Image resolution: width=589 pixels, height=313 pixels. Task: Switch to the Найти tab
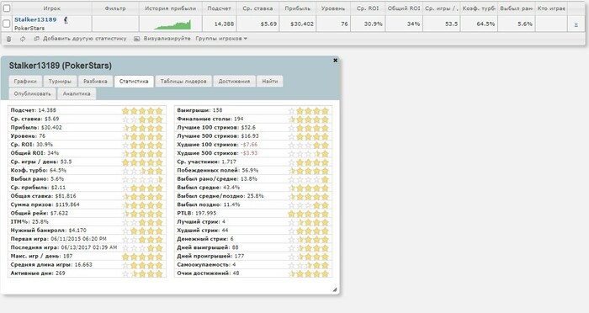click(x=270, y=81)
